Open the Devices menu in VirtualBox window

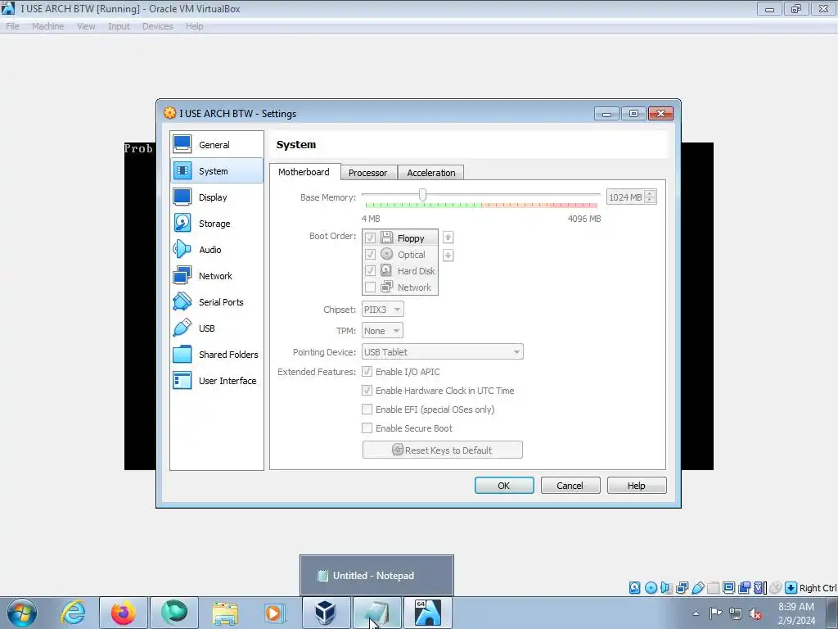tap(157, 26)
